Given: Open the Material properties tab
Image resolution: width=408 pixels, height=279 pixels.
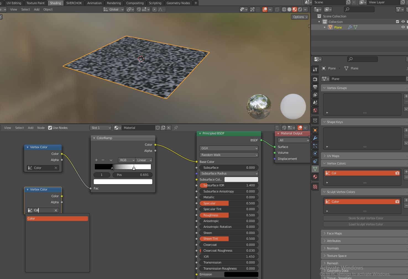Looking at the screenshot, I should coord(315,177).
